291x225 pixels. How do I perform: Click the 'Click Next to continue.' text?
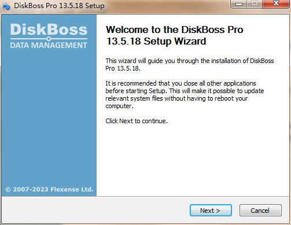137,121
